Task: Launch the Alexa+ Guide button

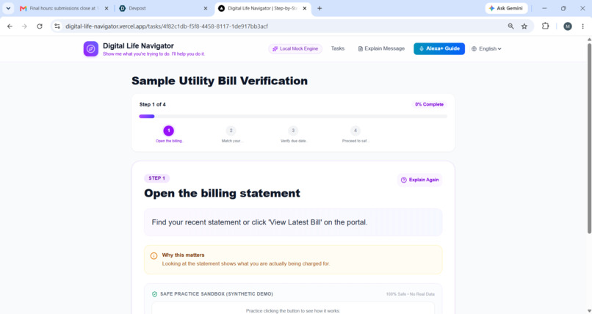Action: (x=439, y=48)
